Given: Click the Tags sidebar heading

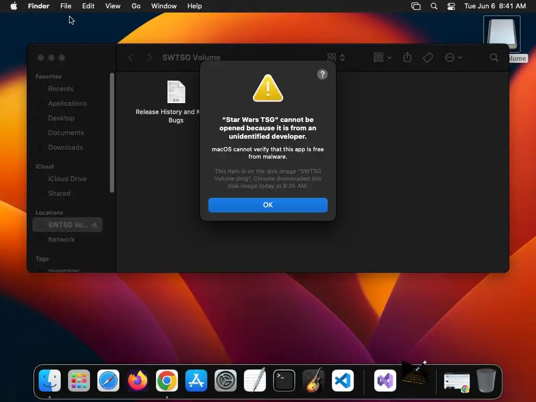Looking at the screenshot, I should pos(42,259).
